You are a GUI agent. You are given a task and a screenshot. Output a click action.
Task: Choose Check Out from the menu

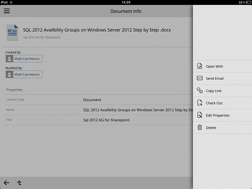click(x=222, y=103)
